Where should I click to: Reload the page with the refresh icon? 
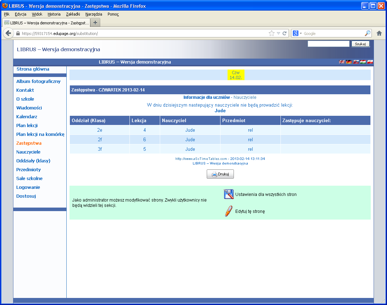tap(285, 33)
